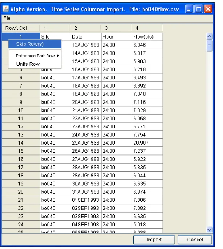Click the vertical scrollbar thumb

209,46
